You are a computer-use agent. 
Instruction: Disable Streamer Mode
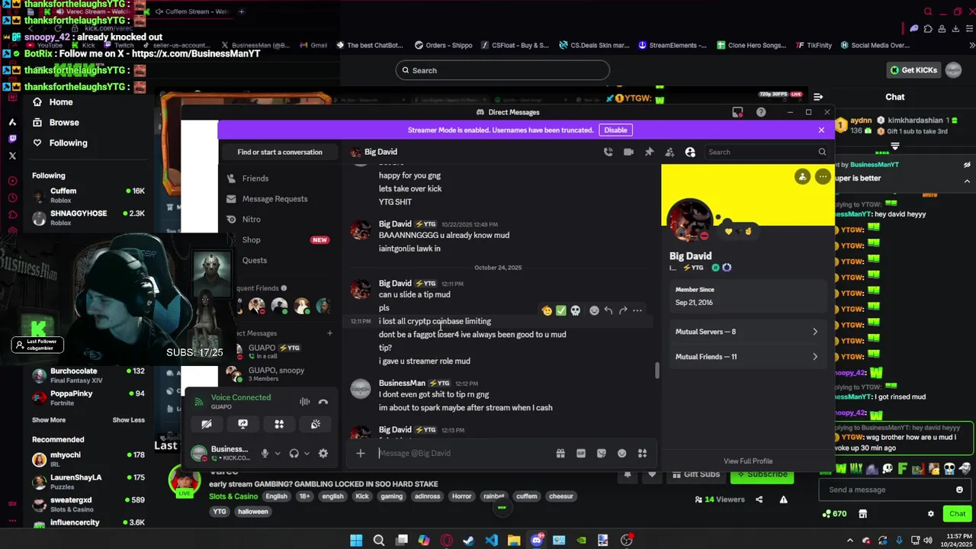coord(615,130)
